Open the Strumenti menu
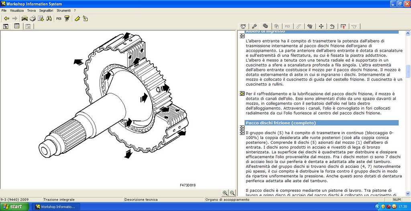 coord(63,11)
